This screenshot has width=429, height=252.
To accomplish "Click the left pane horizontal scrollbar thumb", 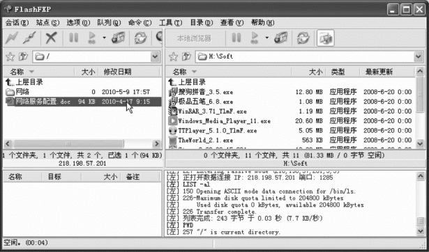I will (68, 143).
